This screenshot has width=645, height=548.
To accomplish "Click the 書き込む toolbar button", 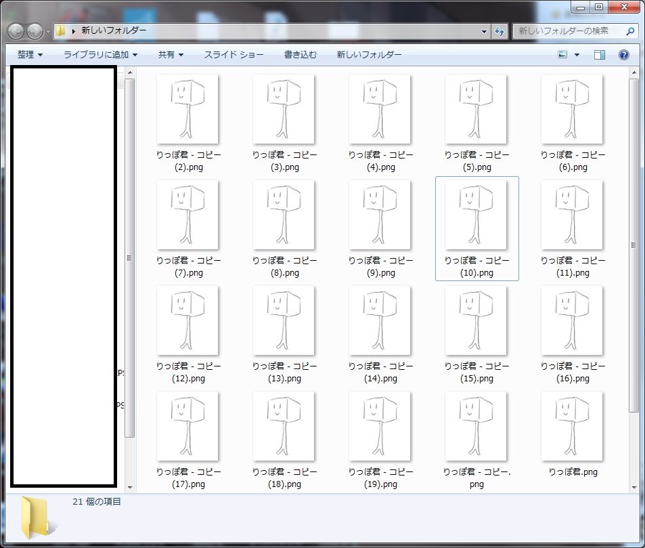I will pos(301,55).
